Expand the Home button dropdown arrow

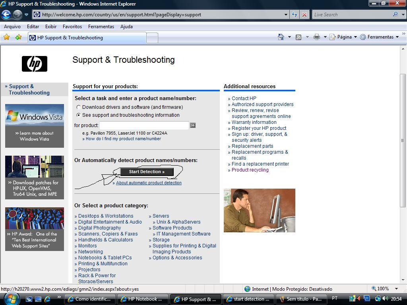[289, 37]
